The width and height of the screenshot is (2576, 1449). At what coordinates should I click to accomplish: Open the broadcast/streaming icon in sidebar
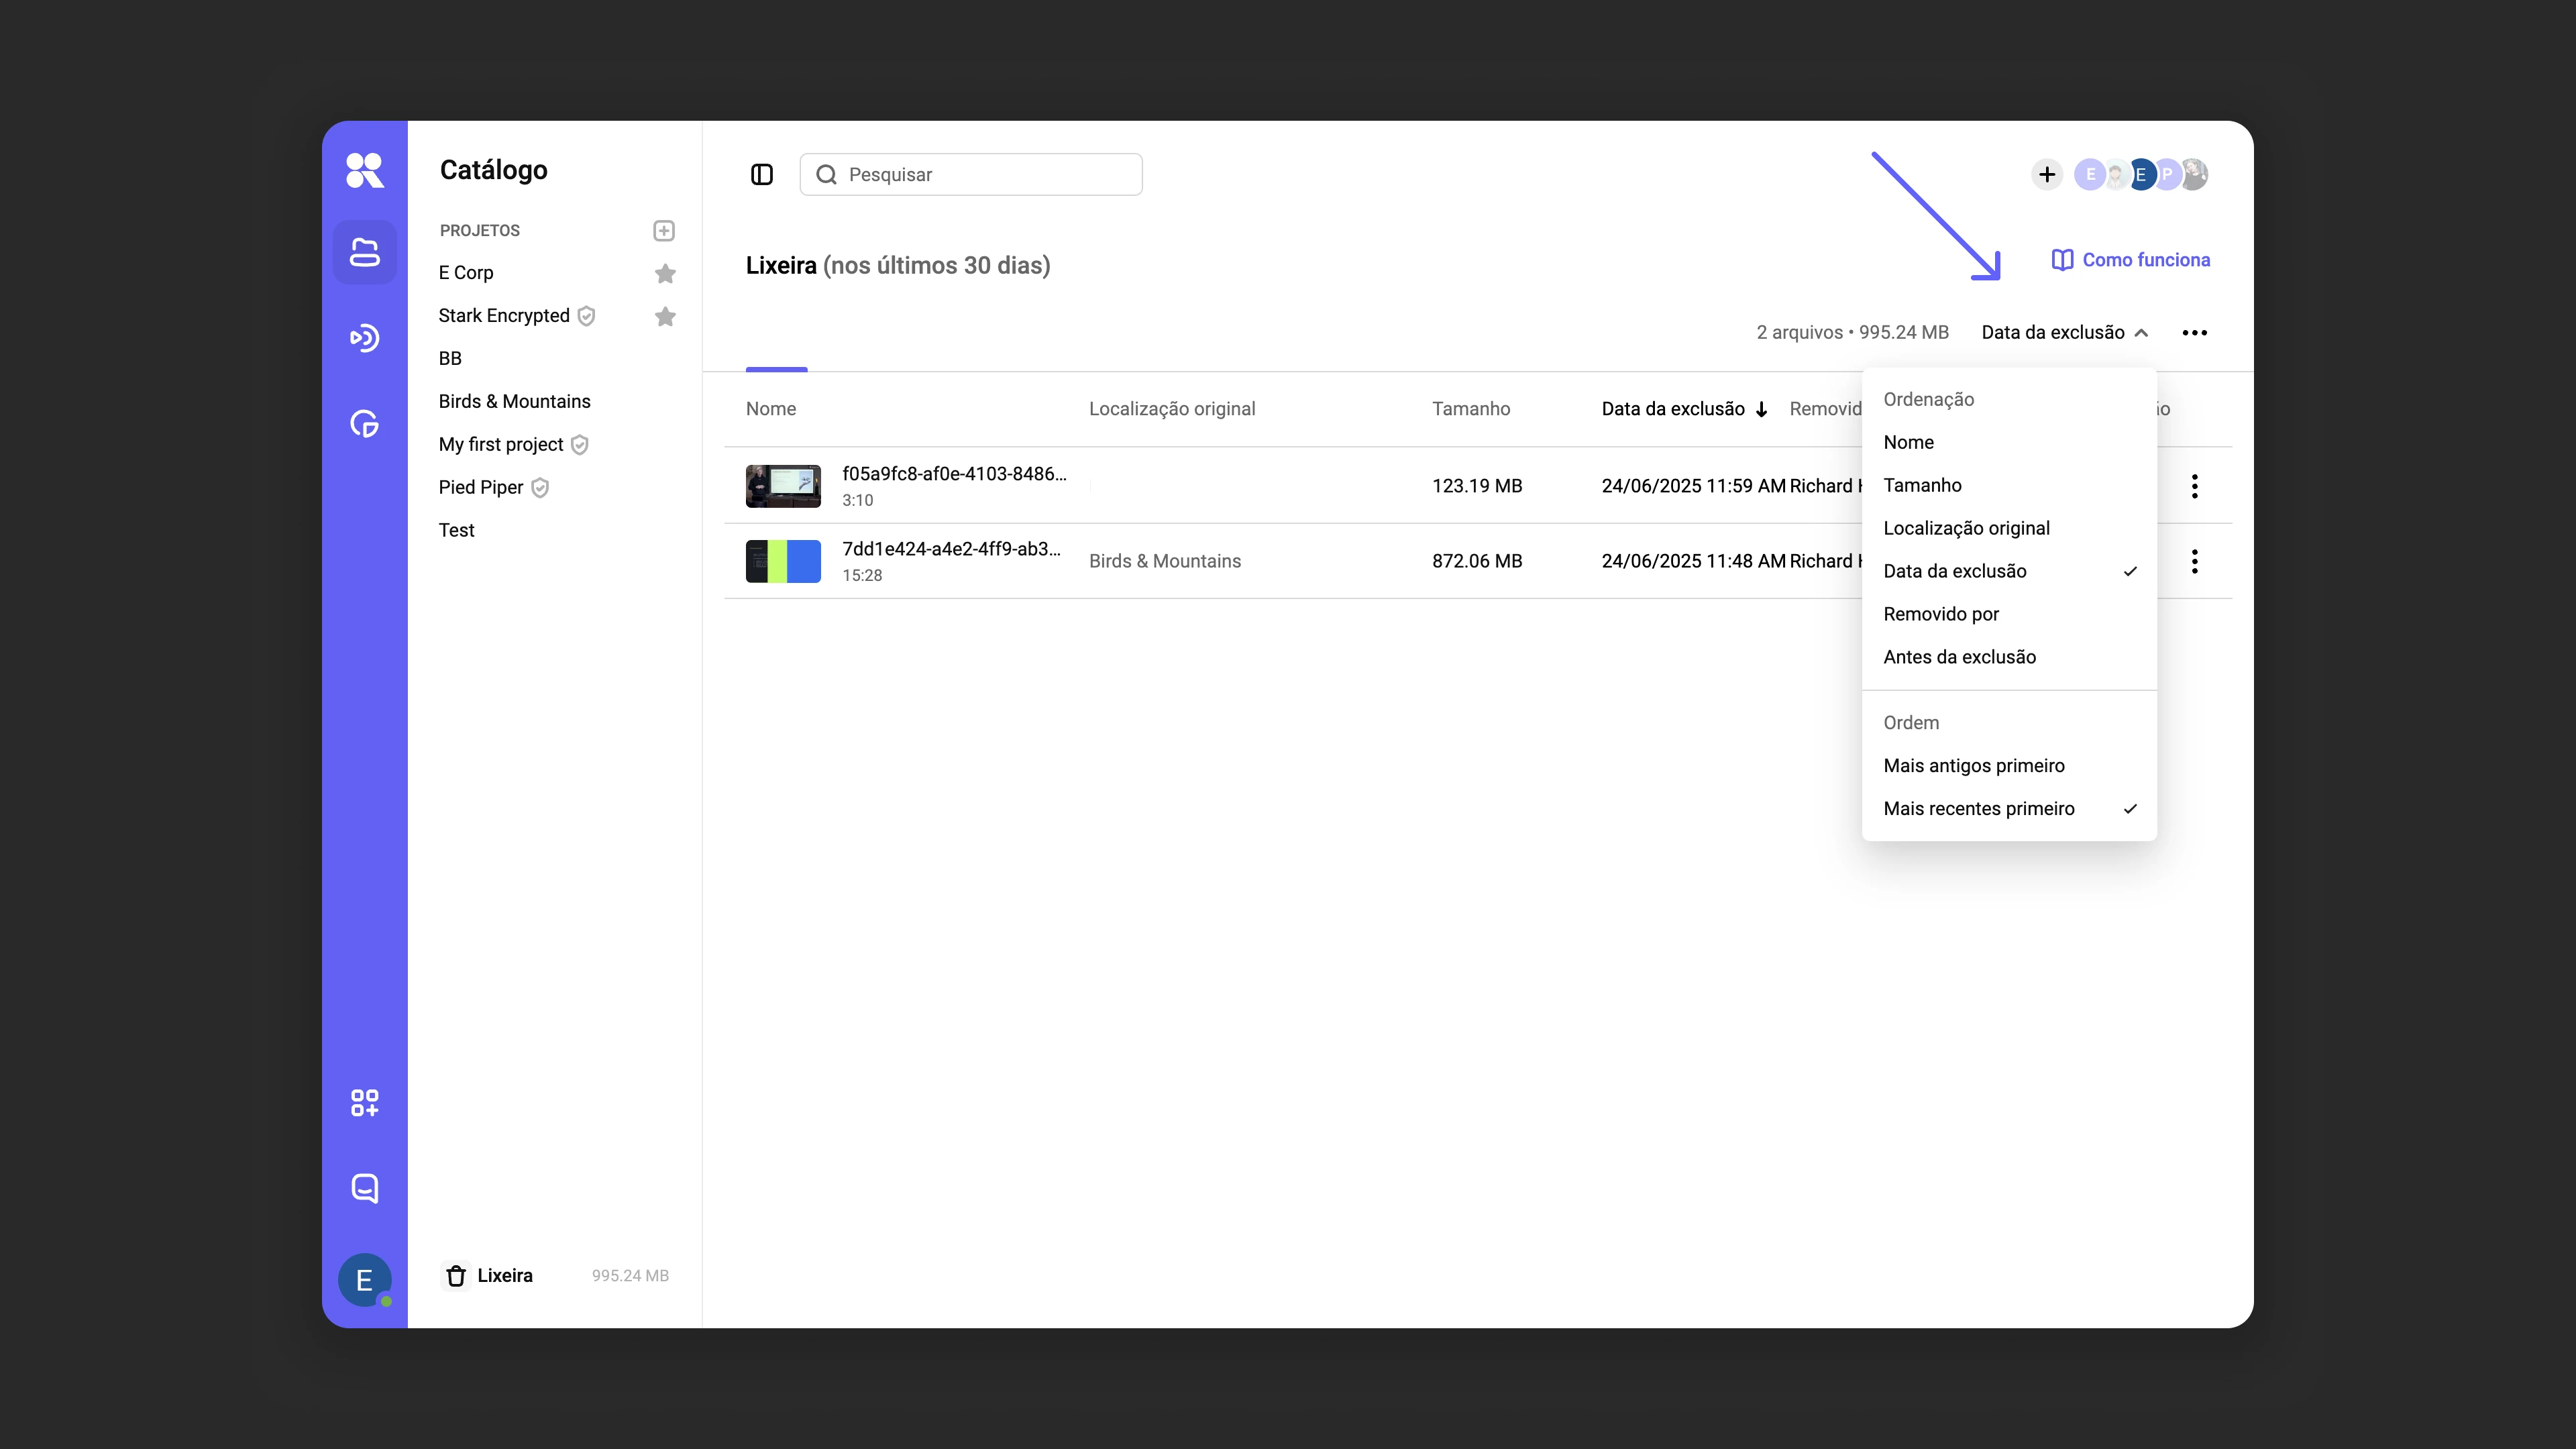364,338
